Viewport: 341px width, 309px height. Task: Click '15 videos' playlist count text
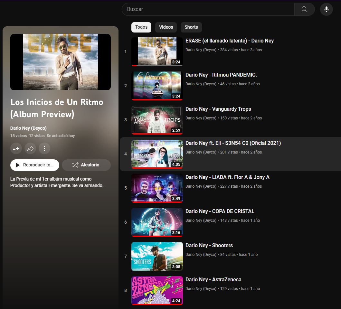tap(18, 136)
